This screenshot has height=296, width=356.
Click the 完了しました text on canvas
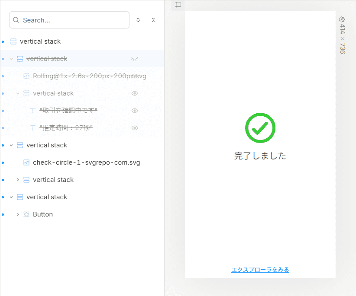[x=260, y=156]
